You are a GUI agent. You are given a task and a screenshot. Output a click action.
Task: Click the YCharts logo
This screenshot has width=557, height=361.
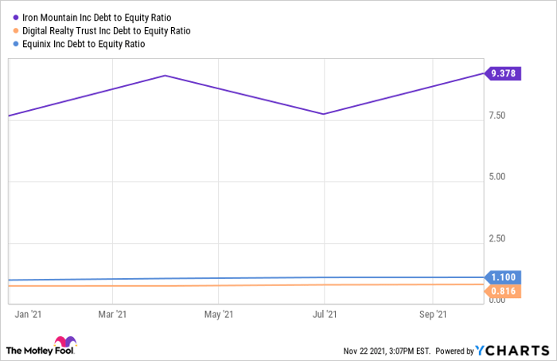click(512, 350)
